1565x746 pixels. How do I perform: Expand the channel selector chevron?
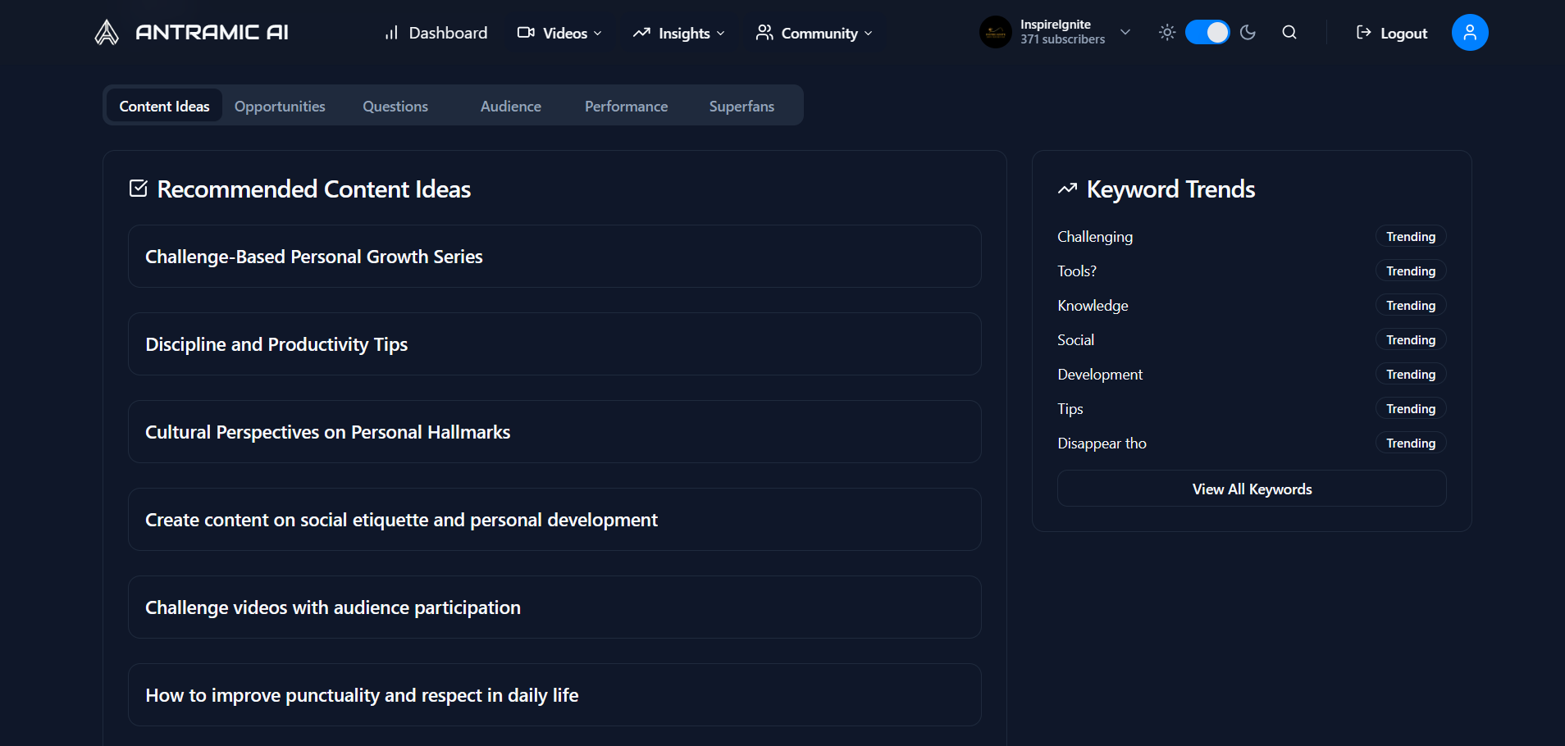click(x=1125, y=33)
